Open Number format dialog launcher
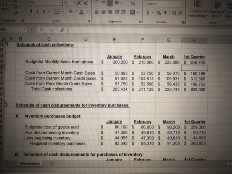 [x=183, y=23]
